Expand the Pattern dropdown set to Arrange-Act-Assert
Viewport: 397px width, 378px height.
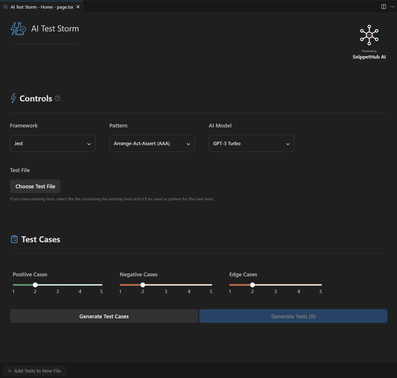tap(152, 143)
